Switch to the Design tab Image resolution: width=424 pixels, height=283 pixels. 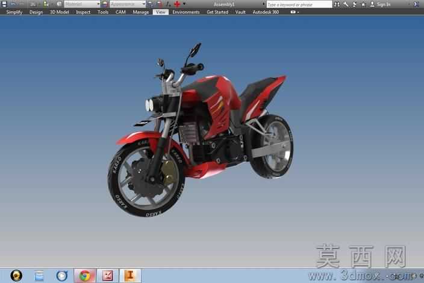pyautogui.click(x=36, y=12)
